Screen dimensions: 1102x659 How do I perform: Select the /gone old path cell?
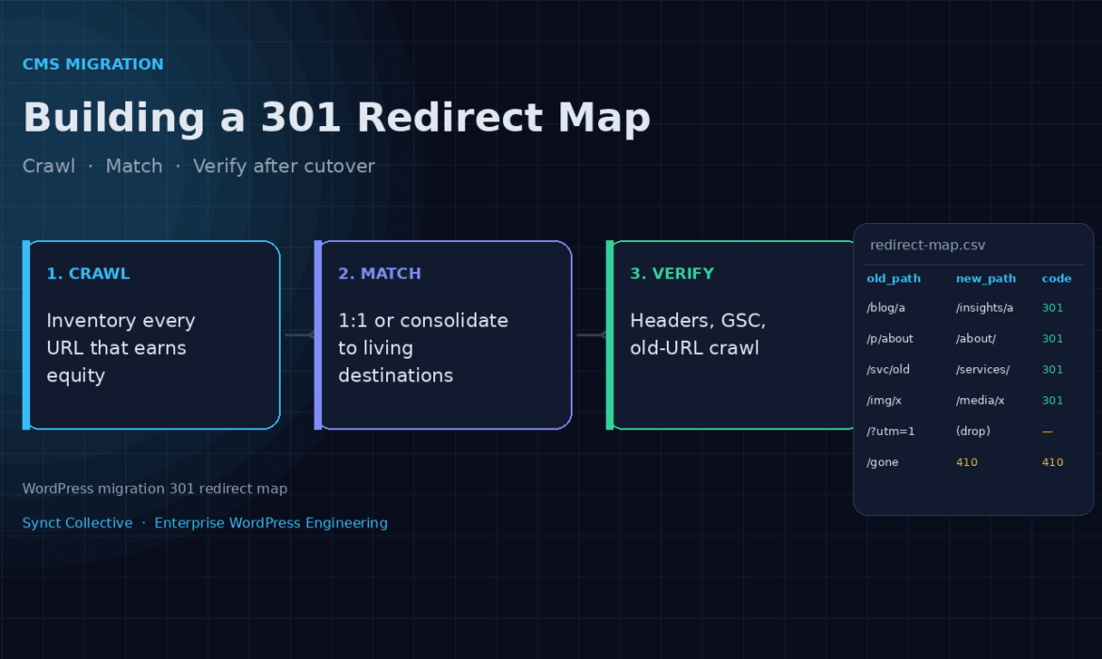pos(882,462)
